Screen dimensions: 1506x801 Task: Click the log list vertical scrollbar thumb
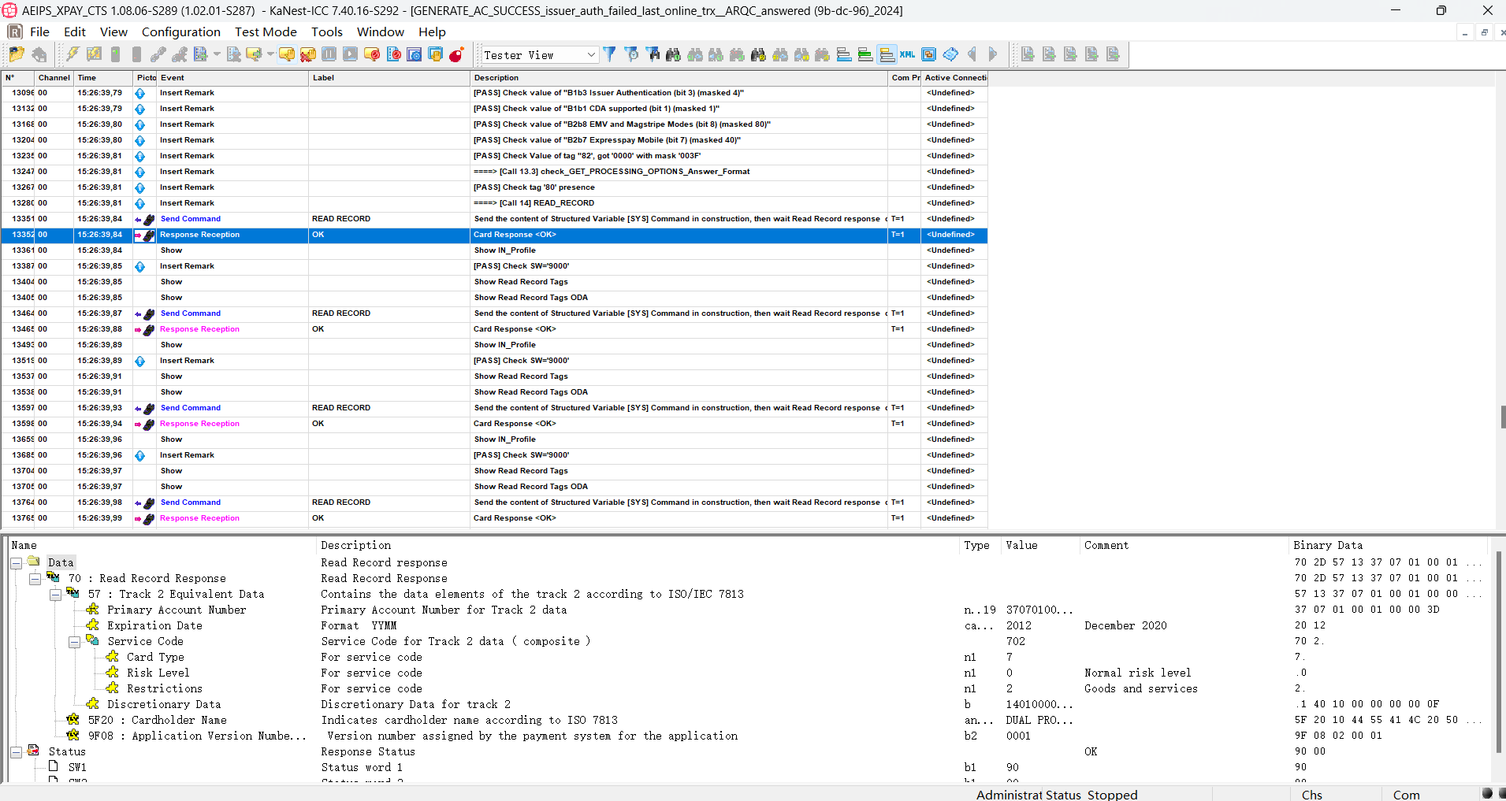coord(1502,417)
